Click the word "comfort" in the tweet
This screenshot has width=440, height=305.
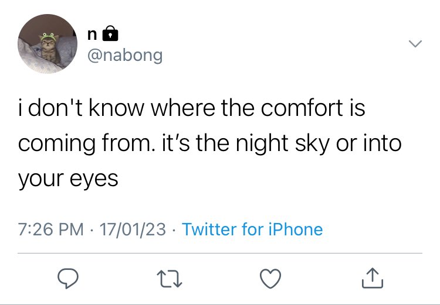(x=302, y=108)
